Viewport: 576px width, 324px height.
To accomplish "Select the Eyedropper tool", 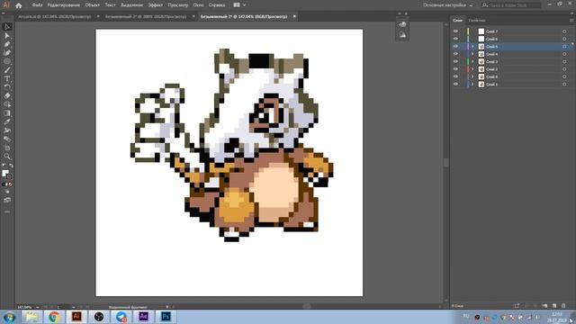I will (7, 121).
